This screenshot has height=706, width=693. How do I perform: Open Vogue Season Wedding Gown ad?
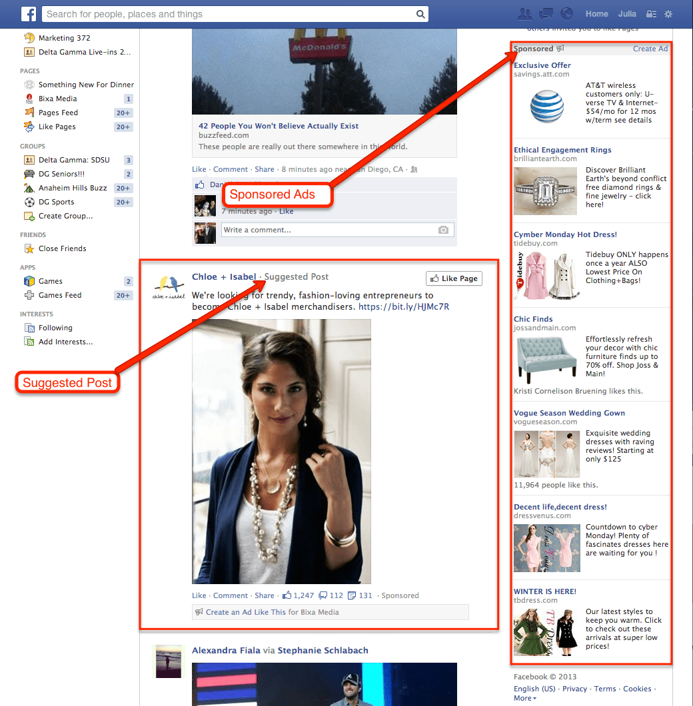click(x=569, y=413)
